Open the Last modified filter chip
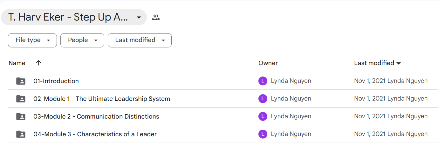This screenshot has height=148, width=438. click(140, 40)
